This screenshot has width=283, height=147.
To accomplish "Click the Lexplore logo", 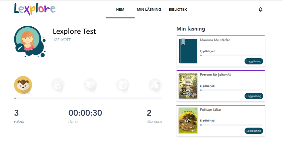I will point(34,9).
